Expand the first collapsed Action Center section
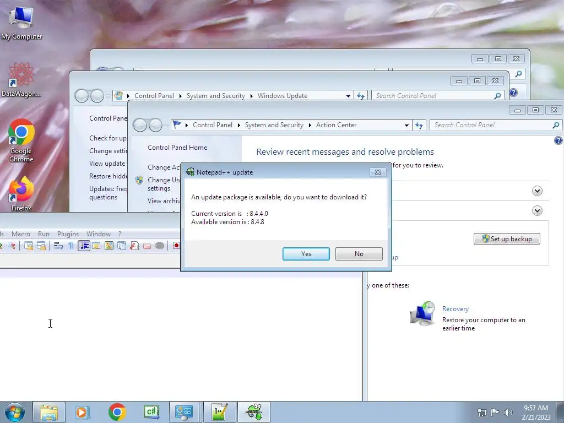The image size is (564, 423). [537, 191]
